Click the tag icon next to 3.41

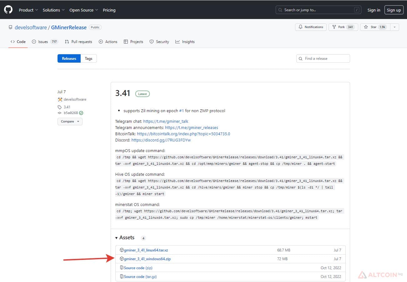point(60,107)
